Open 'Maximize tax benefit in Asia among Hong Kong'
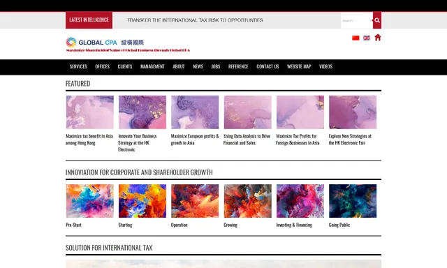The image size is (447, 268). (x=89, y=140)
